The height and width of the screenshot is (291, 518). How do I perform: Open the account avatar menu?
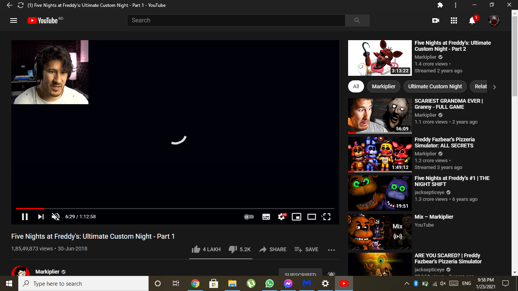coord(494,20)
